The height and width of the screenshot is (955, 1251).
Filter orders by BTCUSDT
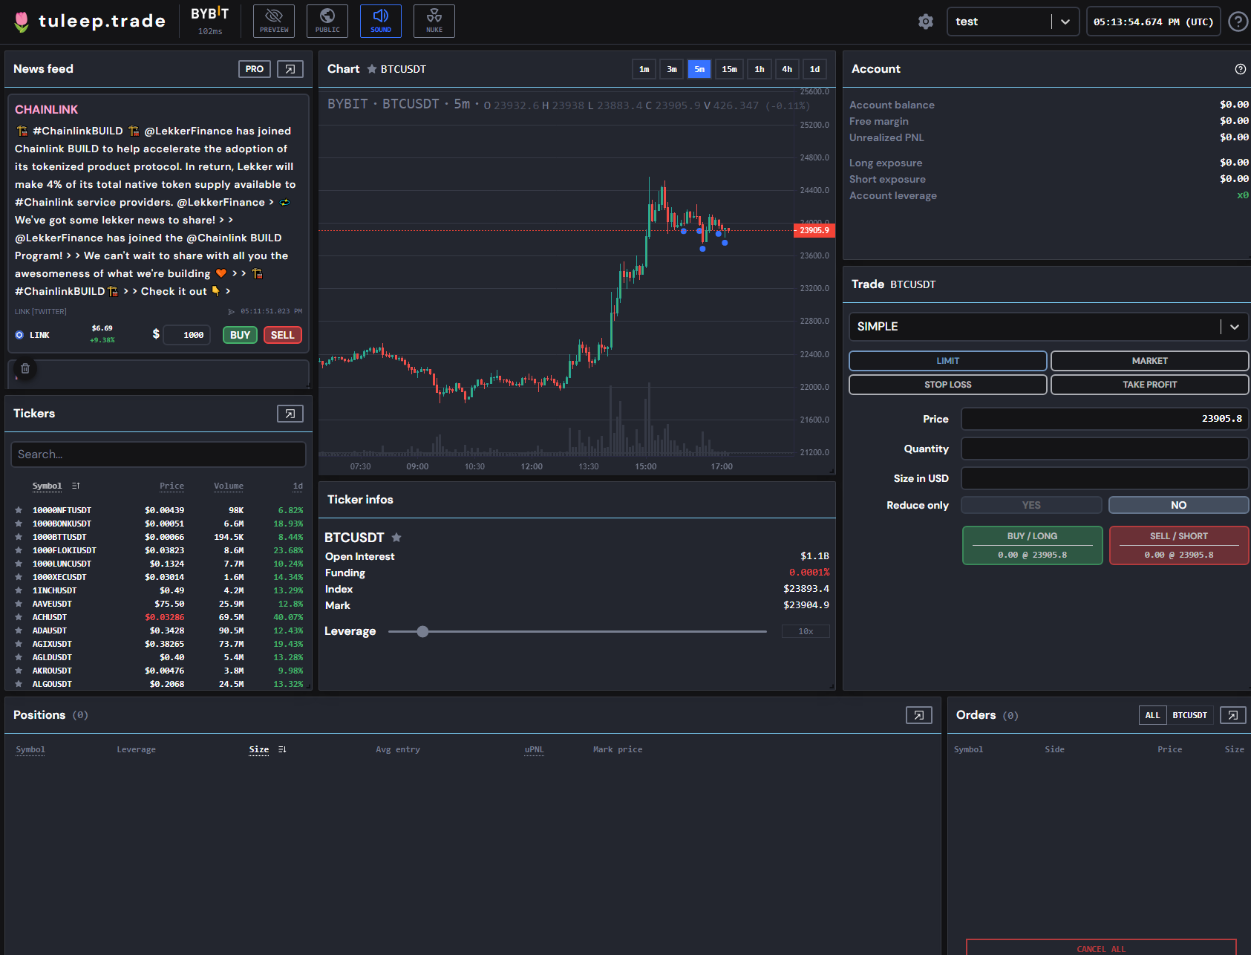point(1190,715)
